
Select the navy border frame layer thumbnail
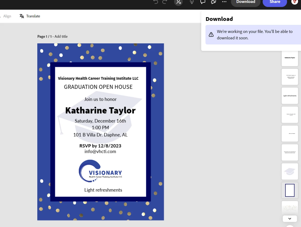tap(290, 190)
